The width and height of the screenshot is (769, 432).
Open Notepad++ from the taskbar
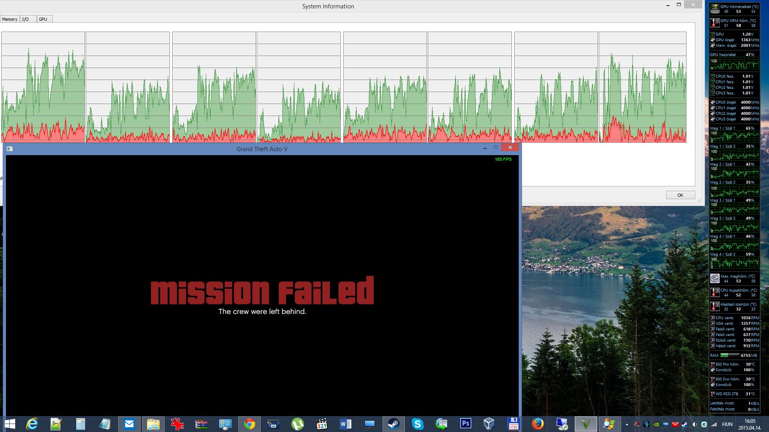pos(56,424)
